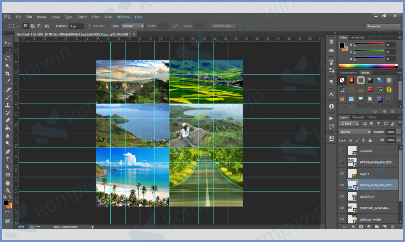This screenshot has width=405, height=242.
Task: Select the Hand tool
Action: coord(8,183)
